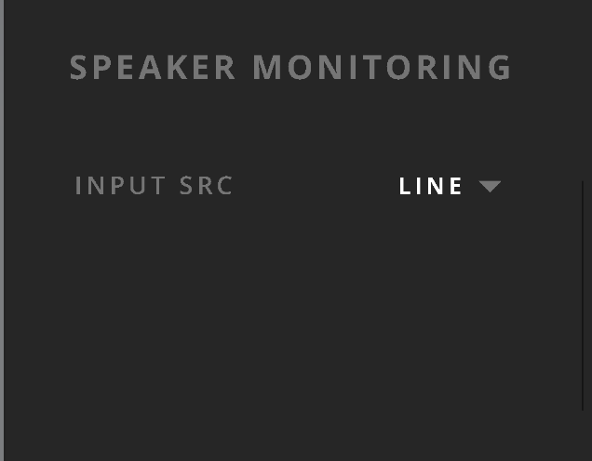Click the triangle arrow beside LINE

pyautogui.click(x=490, y=186)
